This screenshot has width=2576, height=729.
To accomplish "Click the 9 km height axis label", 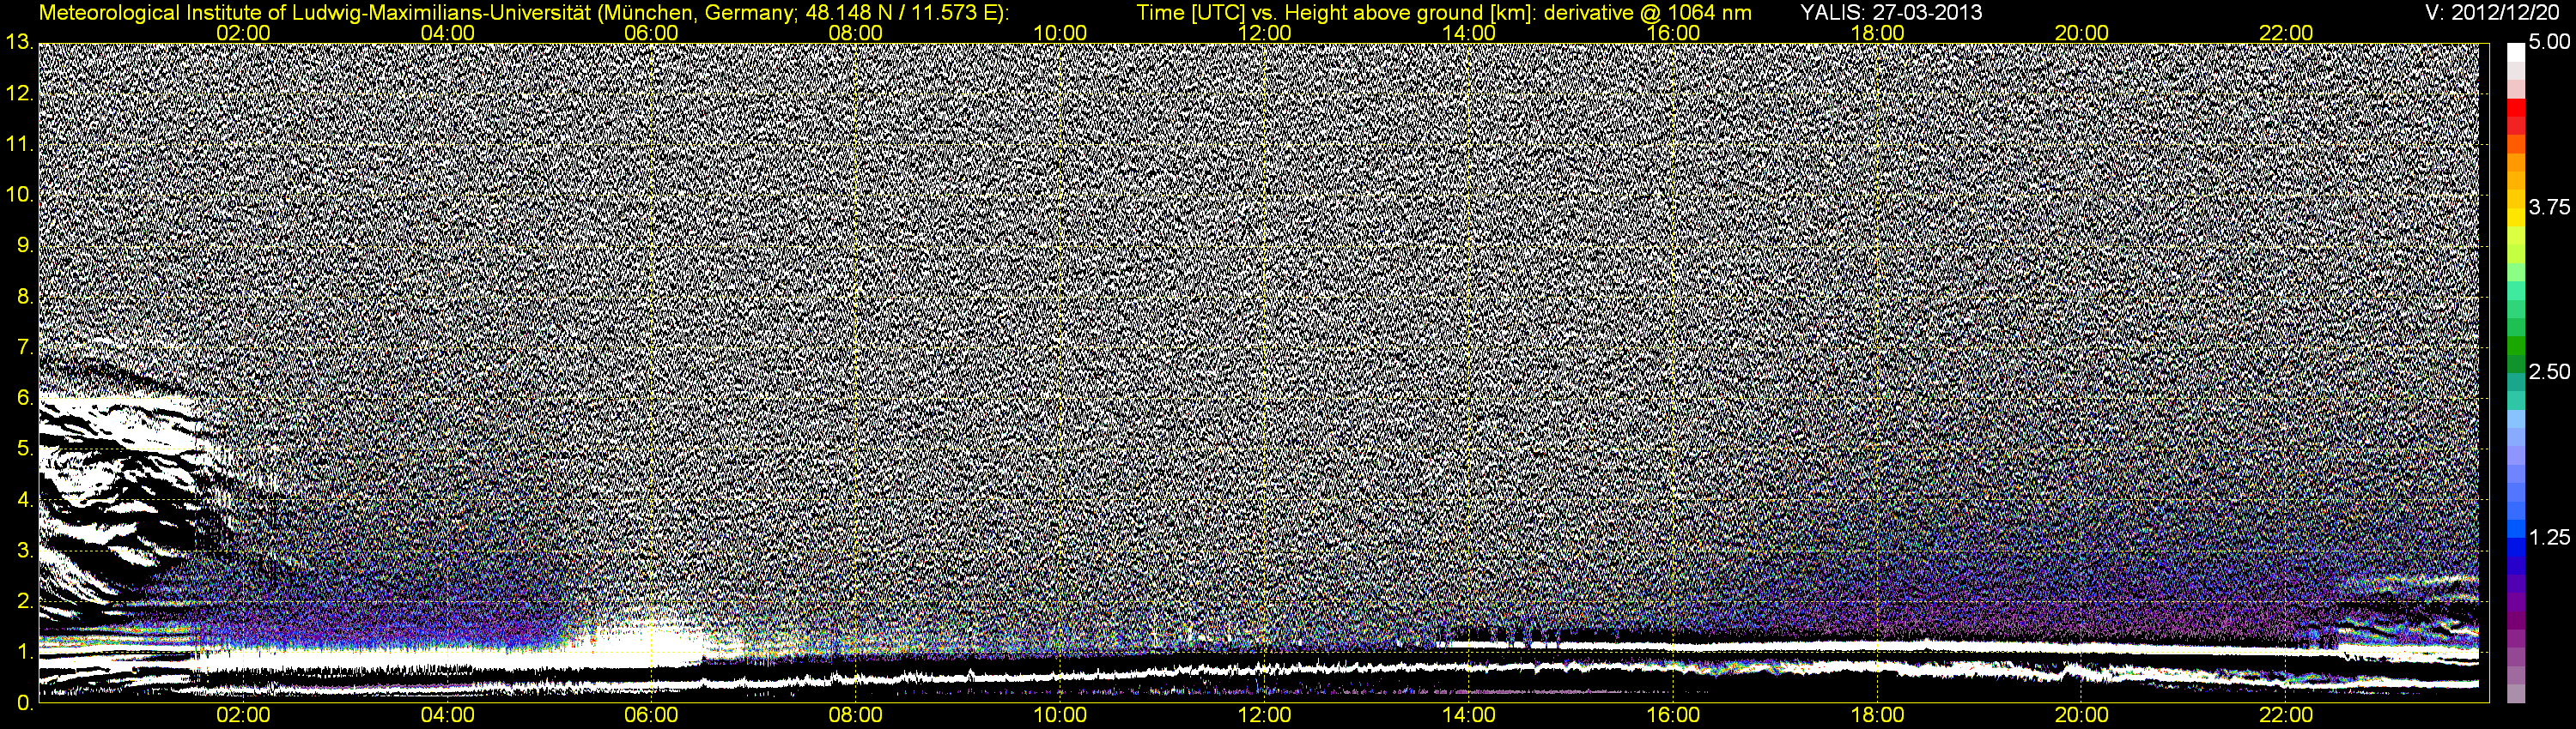I will coord(25,245).
